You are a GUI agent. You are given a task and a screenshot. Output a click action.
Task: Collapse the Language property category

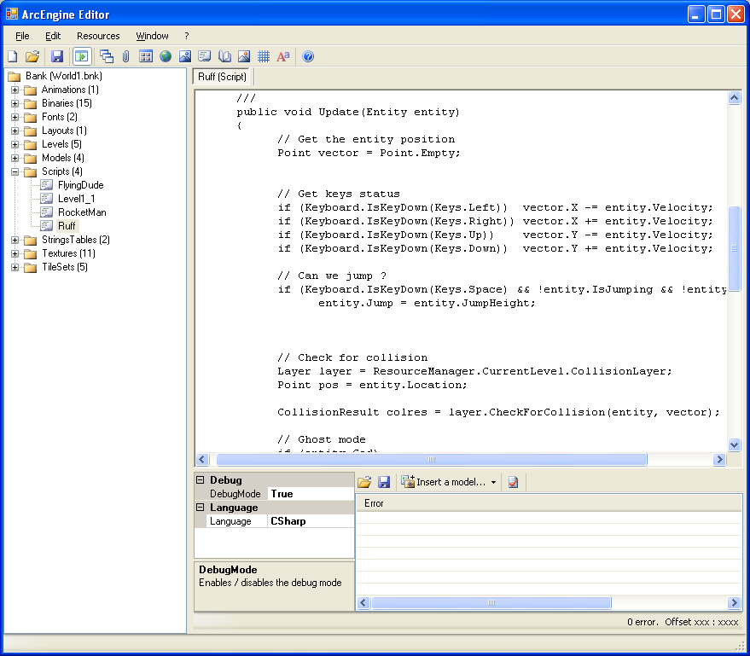(201, 508)
